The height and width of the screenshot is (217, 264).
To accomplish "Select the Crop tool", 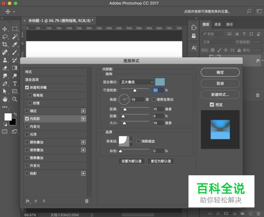I will [5, 45].
